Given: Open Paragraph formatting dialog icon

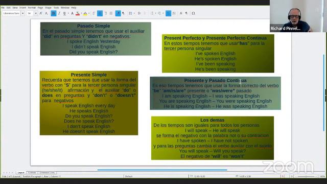Looking at the screenshot, I should [x=186, y=13].
